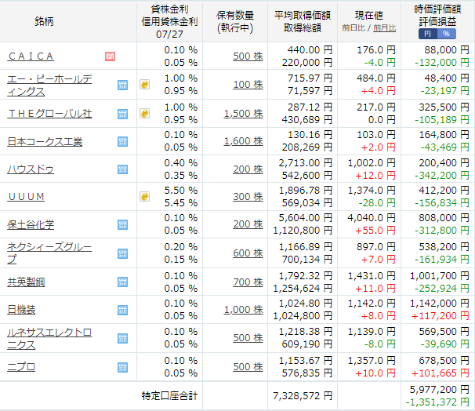
Task: Select 日機装 profit +117,200 円
Action: (x=440, y=316)
